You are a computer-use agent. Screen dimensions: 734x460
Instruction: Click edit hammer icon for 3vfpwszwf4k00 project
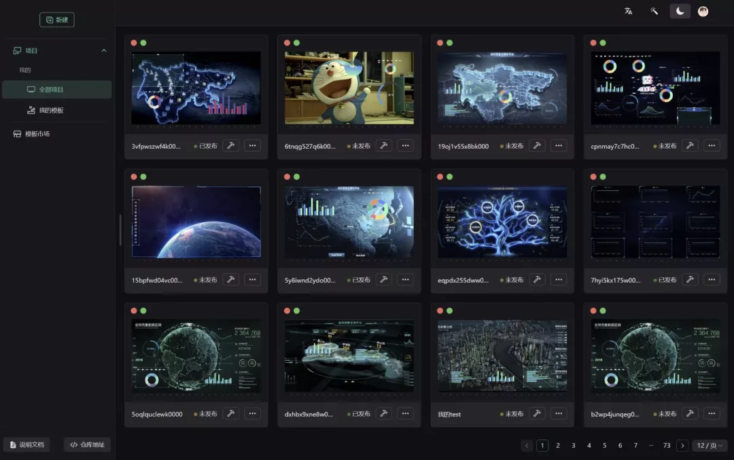tap(230, 145)
